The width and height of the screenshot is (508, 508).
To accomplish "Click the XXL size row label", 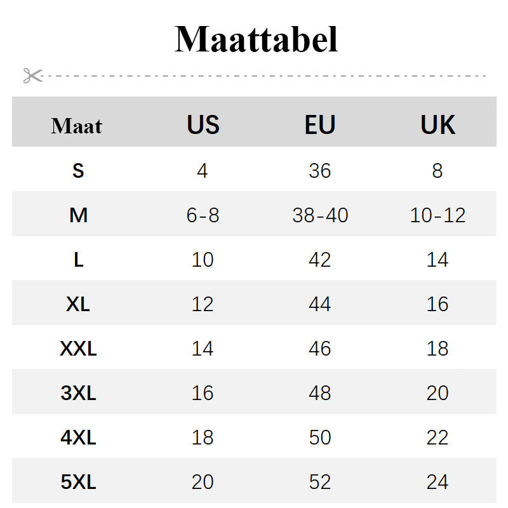I will pyautogui.click(x=78, y=349).
